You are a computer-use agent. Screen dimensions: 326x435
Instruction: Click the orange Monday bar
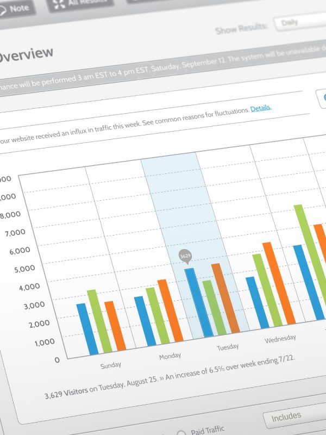click(170, 310)
